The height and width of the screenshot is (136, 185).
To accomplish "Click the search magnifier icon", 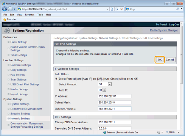I will pos(178,9).
